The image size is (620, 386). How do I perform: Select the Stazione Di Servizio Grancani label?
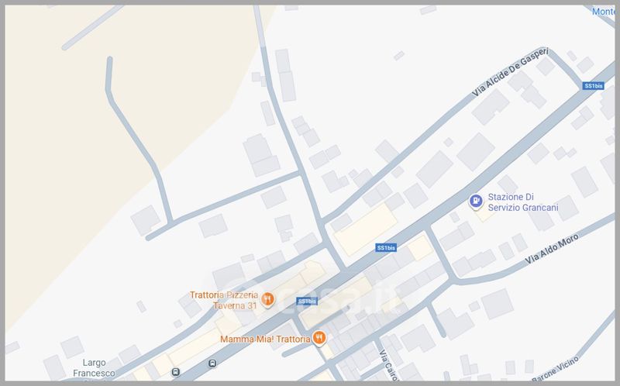point(522,202)
